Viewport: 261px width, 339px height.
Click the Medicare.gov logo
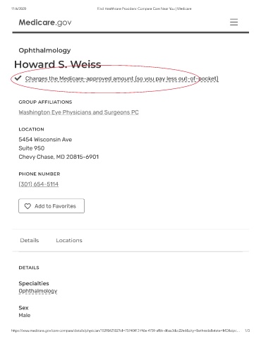45,23
